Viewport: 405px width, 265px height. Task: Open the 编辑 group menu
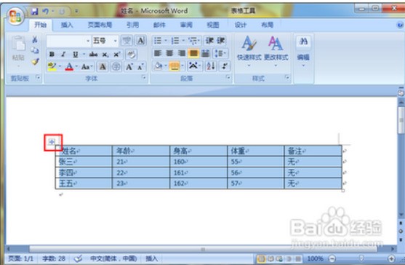tap(303, 52)
